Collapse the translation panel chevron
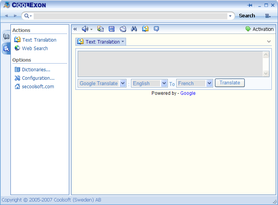This screenshot has width=278, height=205. [x=269, y=42]
